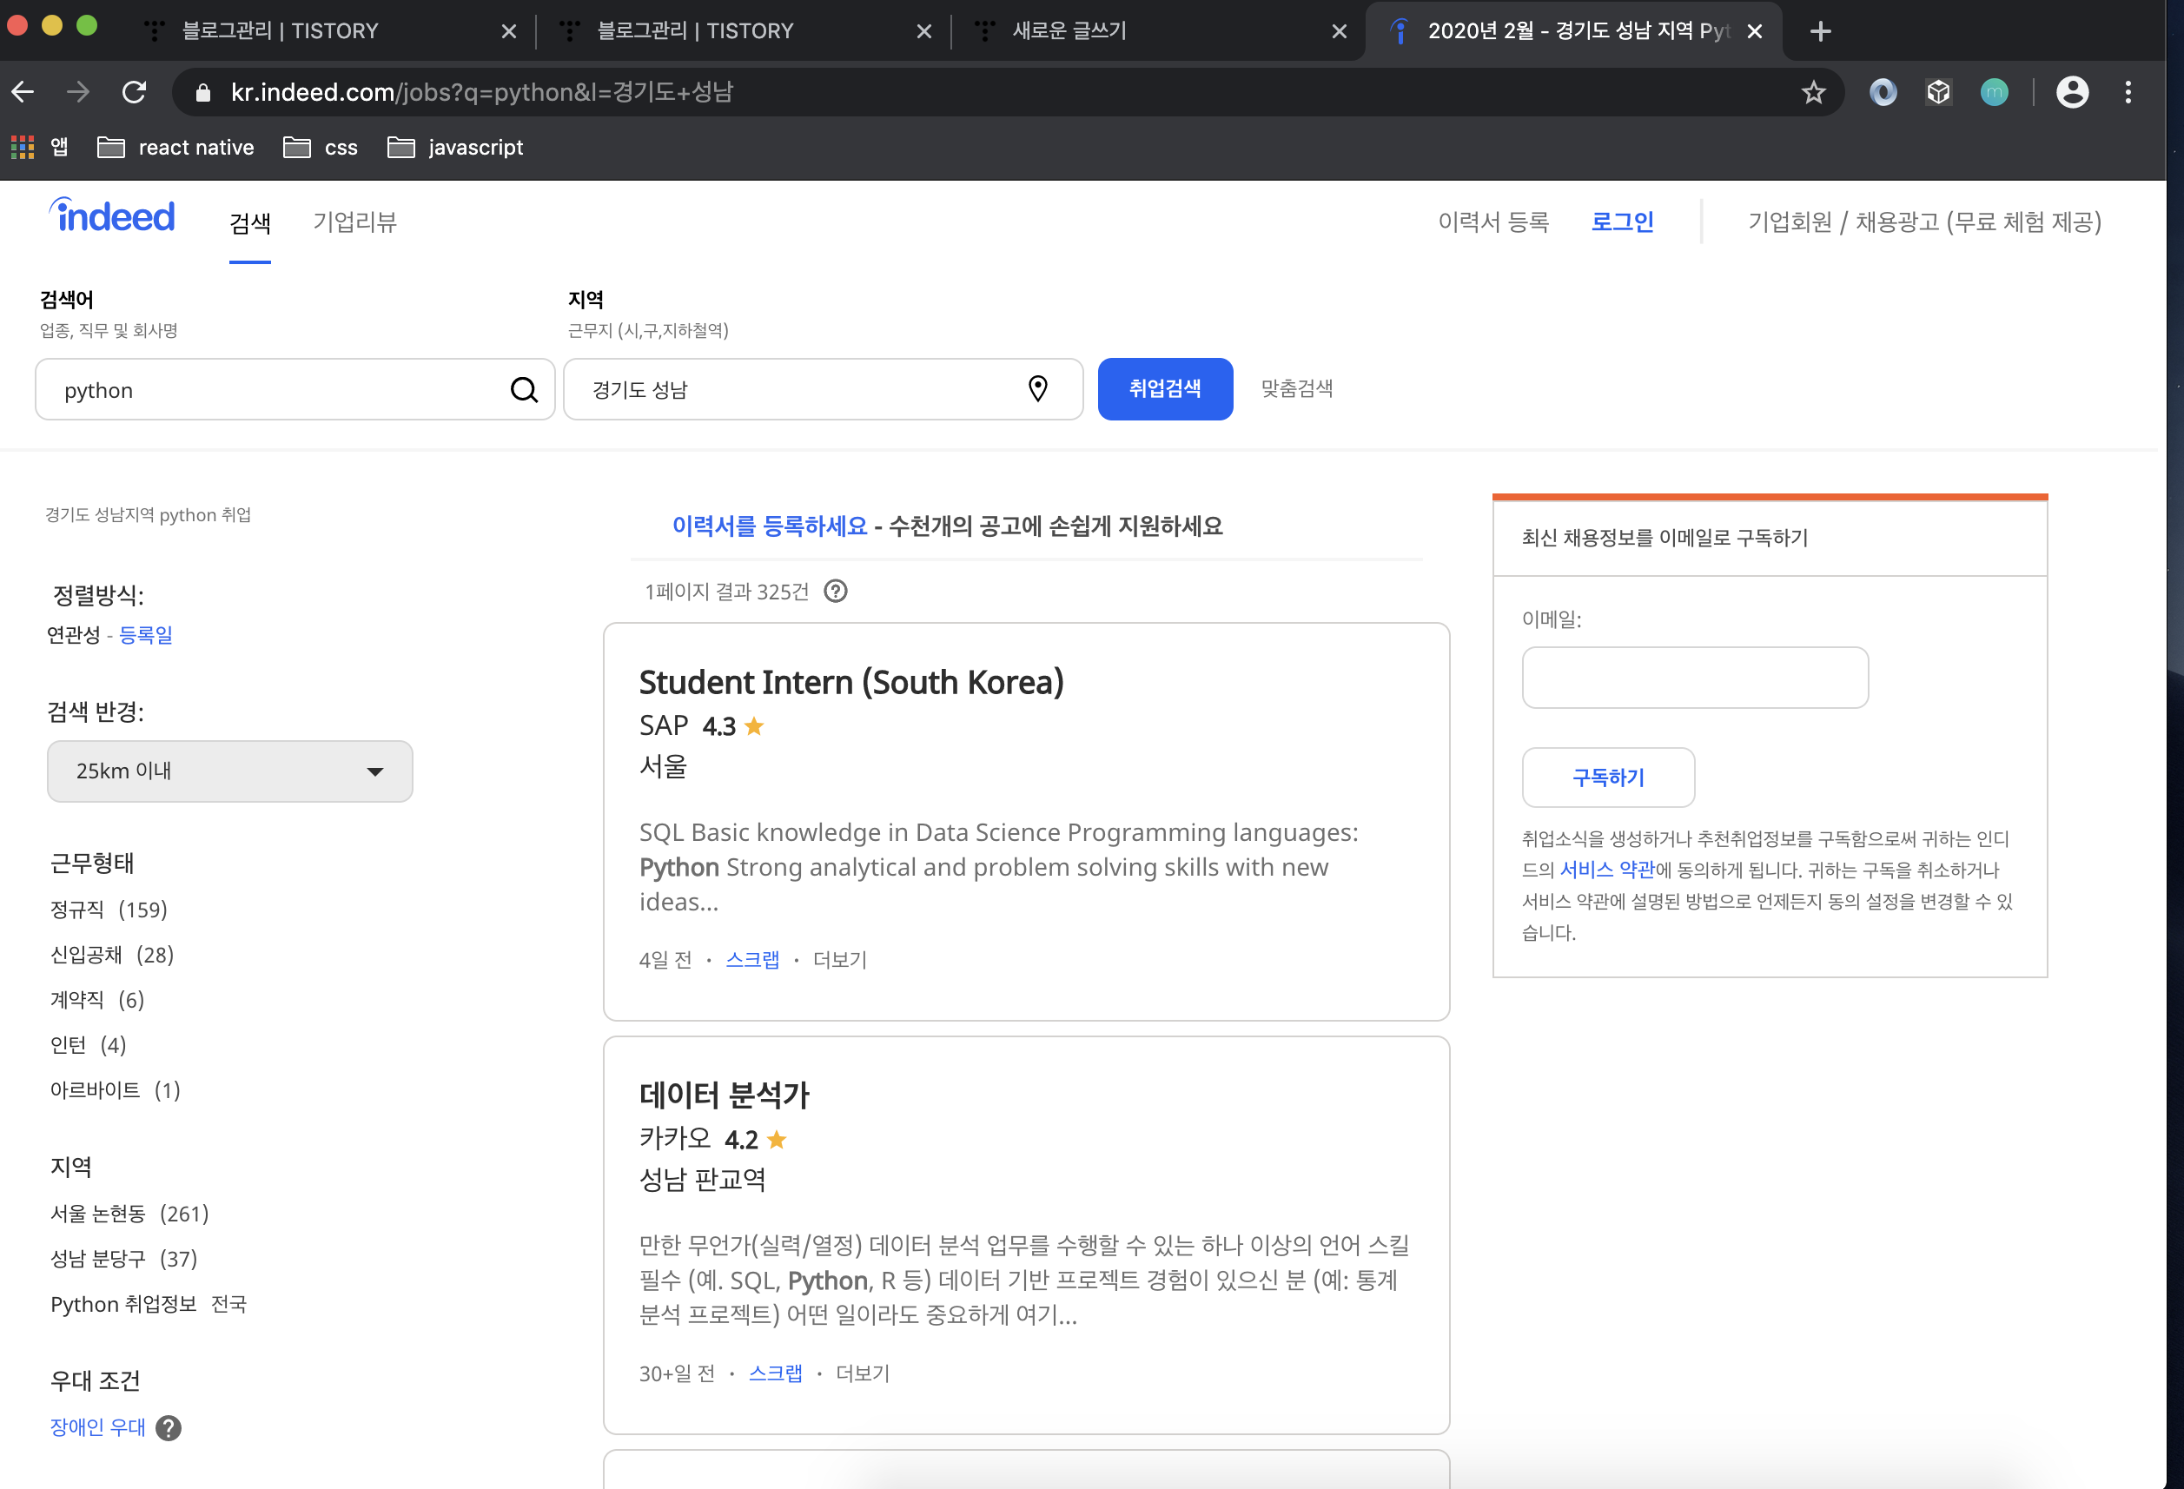Sort results by 등록일 link
Viewport: 2184px width, 1489px height.
pos(146,634)
